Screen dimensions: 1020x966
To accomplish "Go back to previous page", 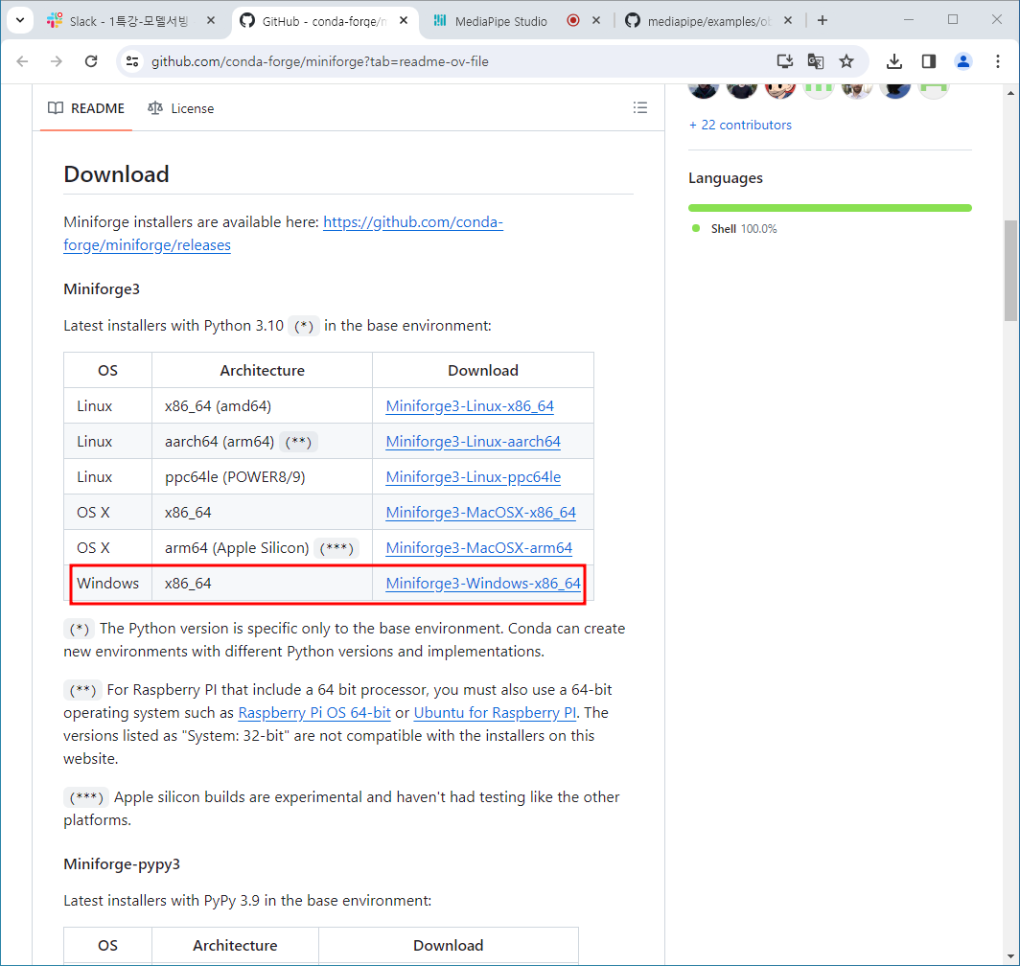I will coord(23,61).
